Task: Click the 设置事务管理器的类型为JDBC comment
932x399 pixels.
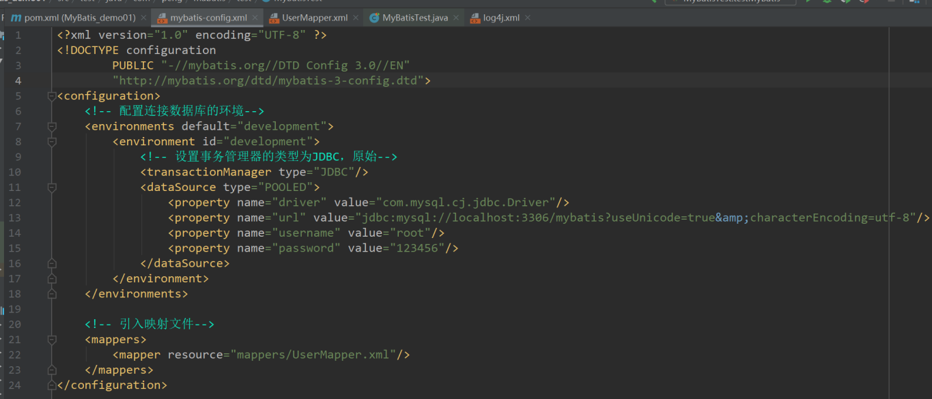Action: (x=269, y=157)
